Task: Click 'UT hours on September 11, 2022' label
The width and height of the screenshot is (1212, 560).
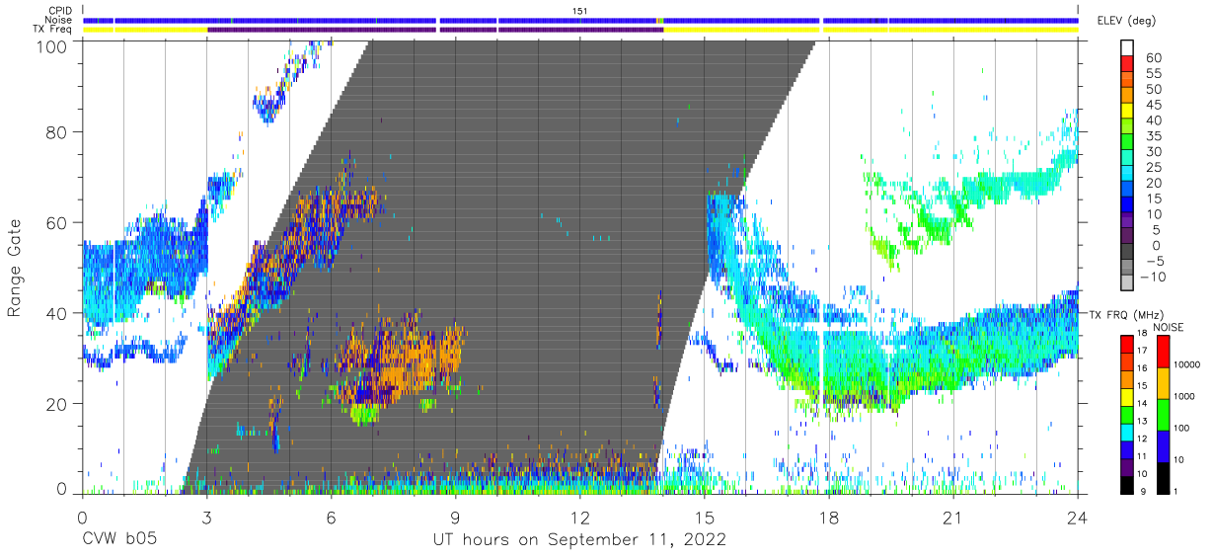Action: [x=579, y=540]
